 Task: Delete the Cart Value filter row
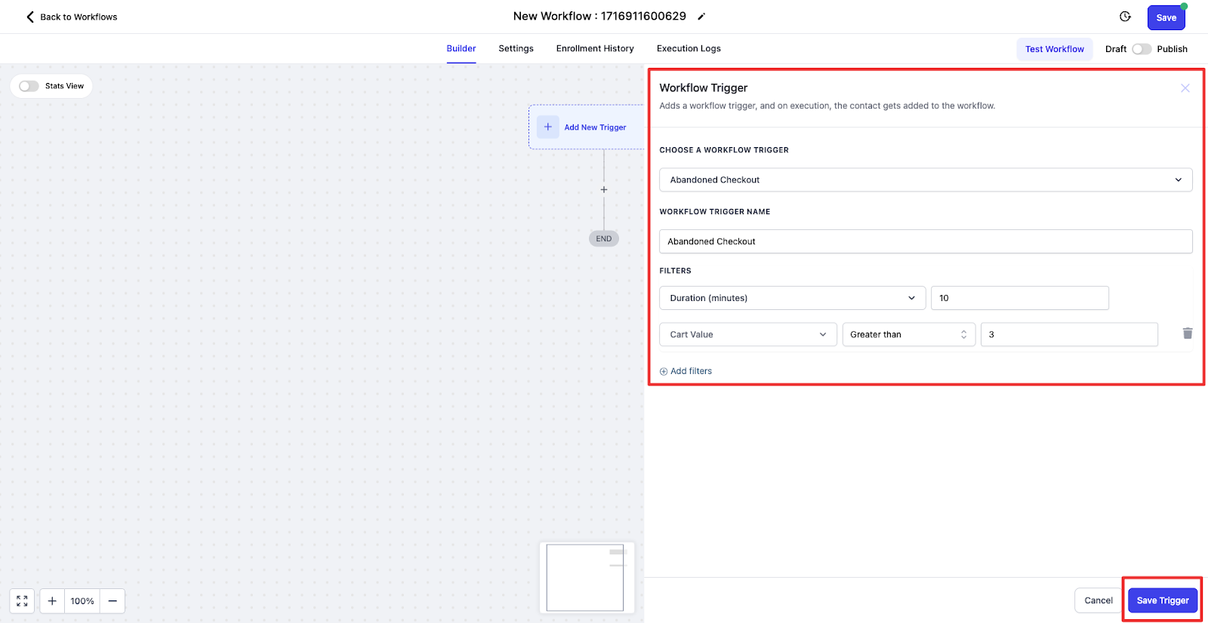pyautogui.click(x=1188, y=333)
